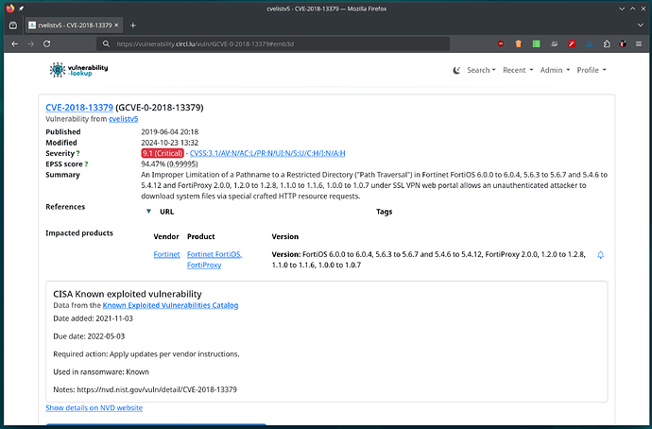Image resolution: width=652 pixels, height=429 pixels.
Task: Click the Date added: 2021-11-03 line
Action: (x=94, y=318)
